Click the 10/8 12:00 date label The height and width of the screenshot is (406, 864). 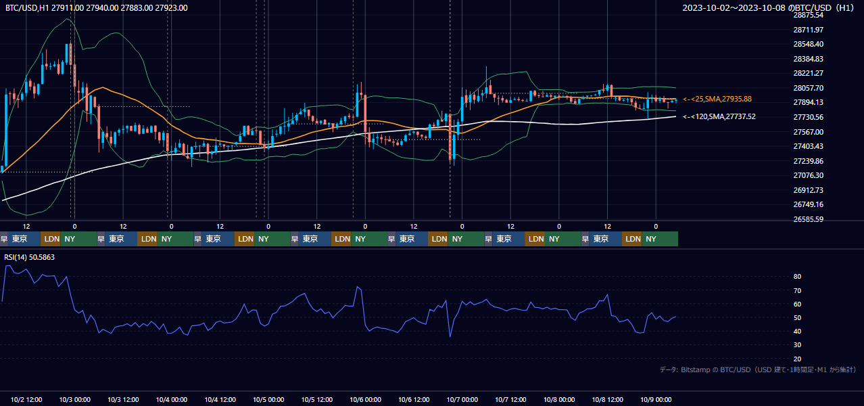click(608, 399)
